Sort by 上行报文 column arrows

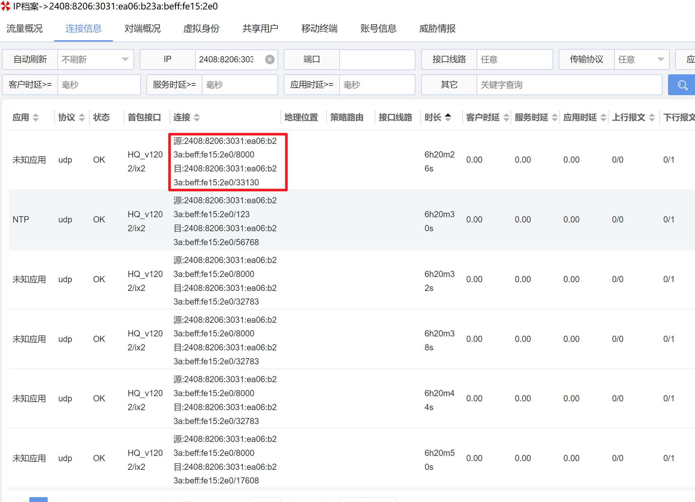(x=652, y=118)
